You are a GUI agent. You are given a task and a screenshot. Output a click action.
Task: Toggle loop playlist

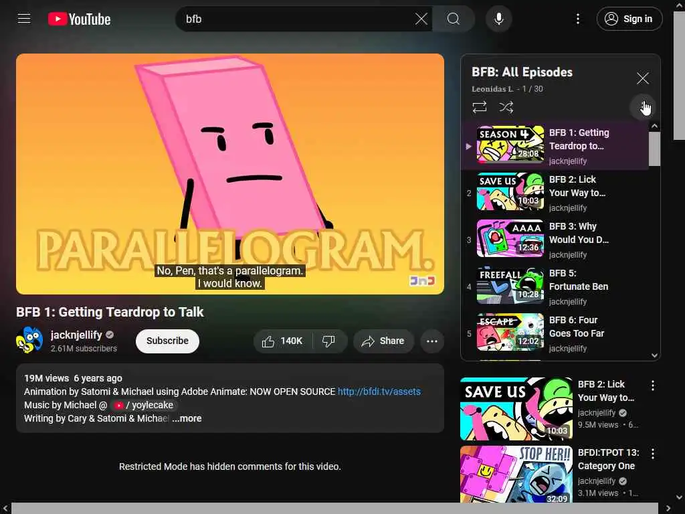tap(479, 107)
